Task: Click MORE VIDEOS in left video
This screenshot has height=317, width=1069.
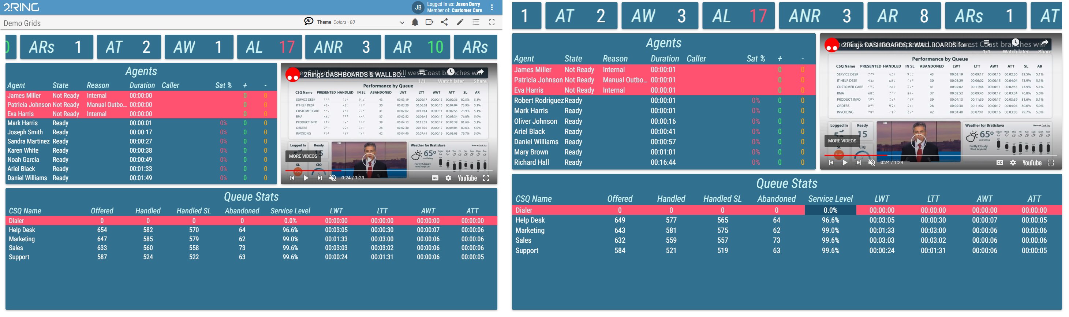Action: tap(303, 156)
